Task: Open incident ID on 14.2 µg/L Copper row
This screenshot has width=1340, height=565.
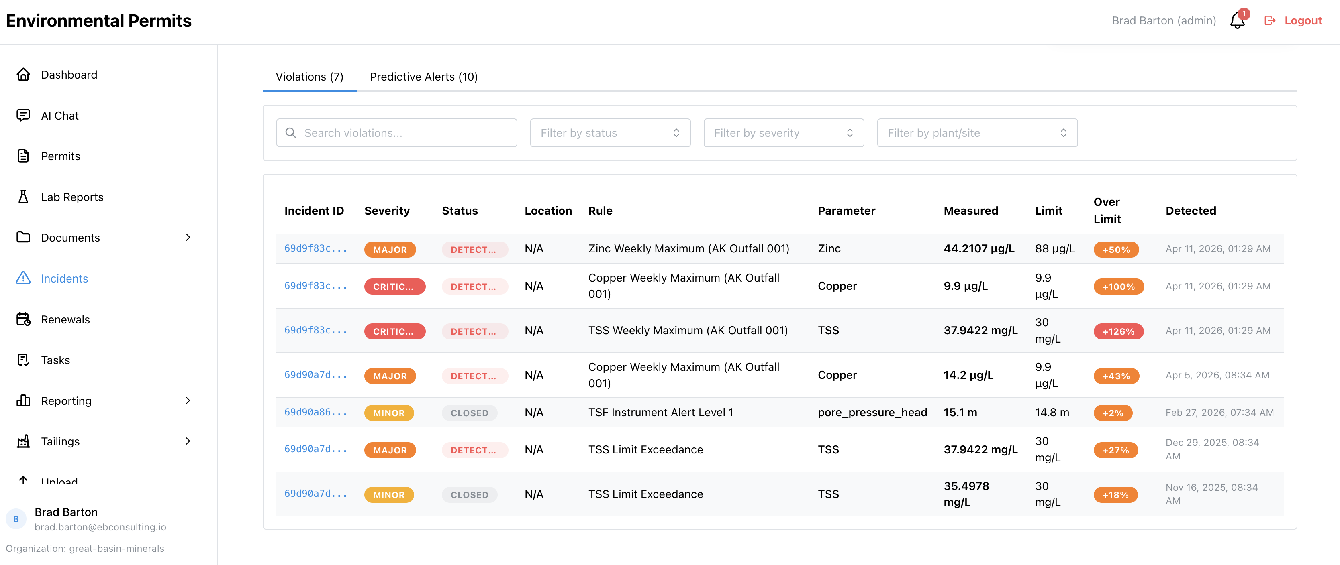Action: click(x=315, y=375)
